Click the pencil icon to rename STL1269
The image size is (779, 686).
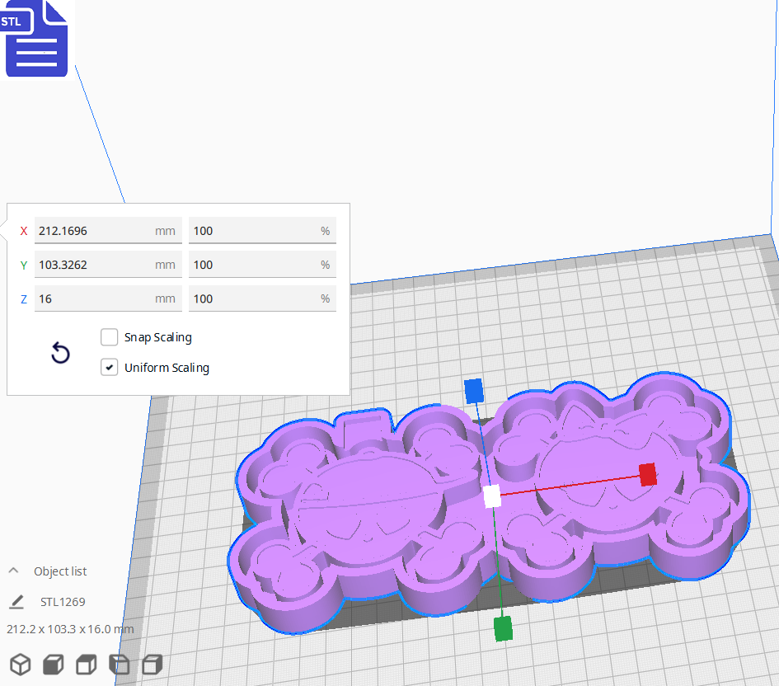pos(16,602)
